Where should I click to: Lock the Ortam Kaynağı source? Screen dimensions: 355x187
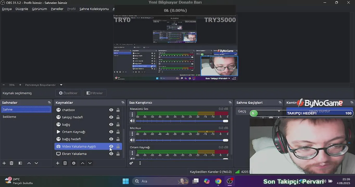(118, 132)
